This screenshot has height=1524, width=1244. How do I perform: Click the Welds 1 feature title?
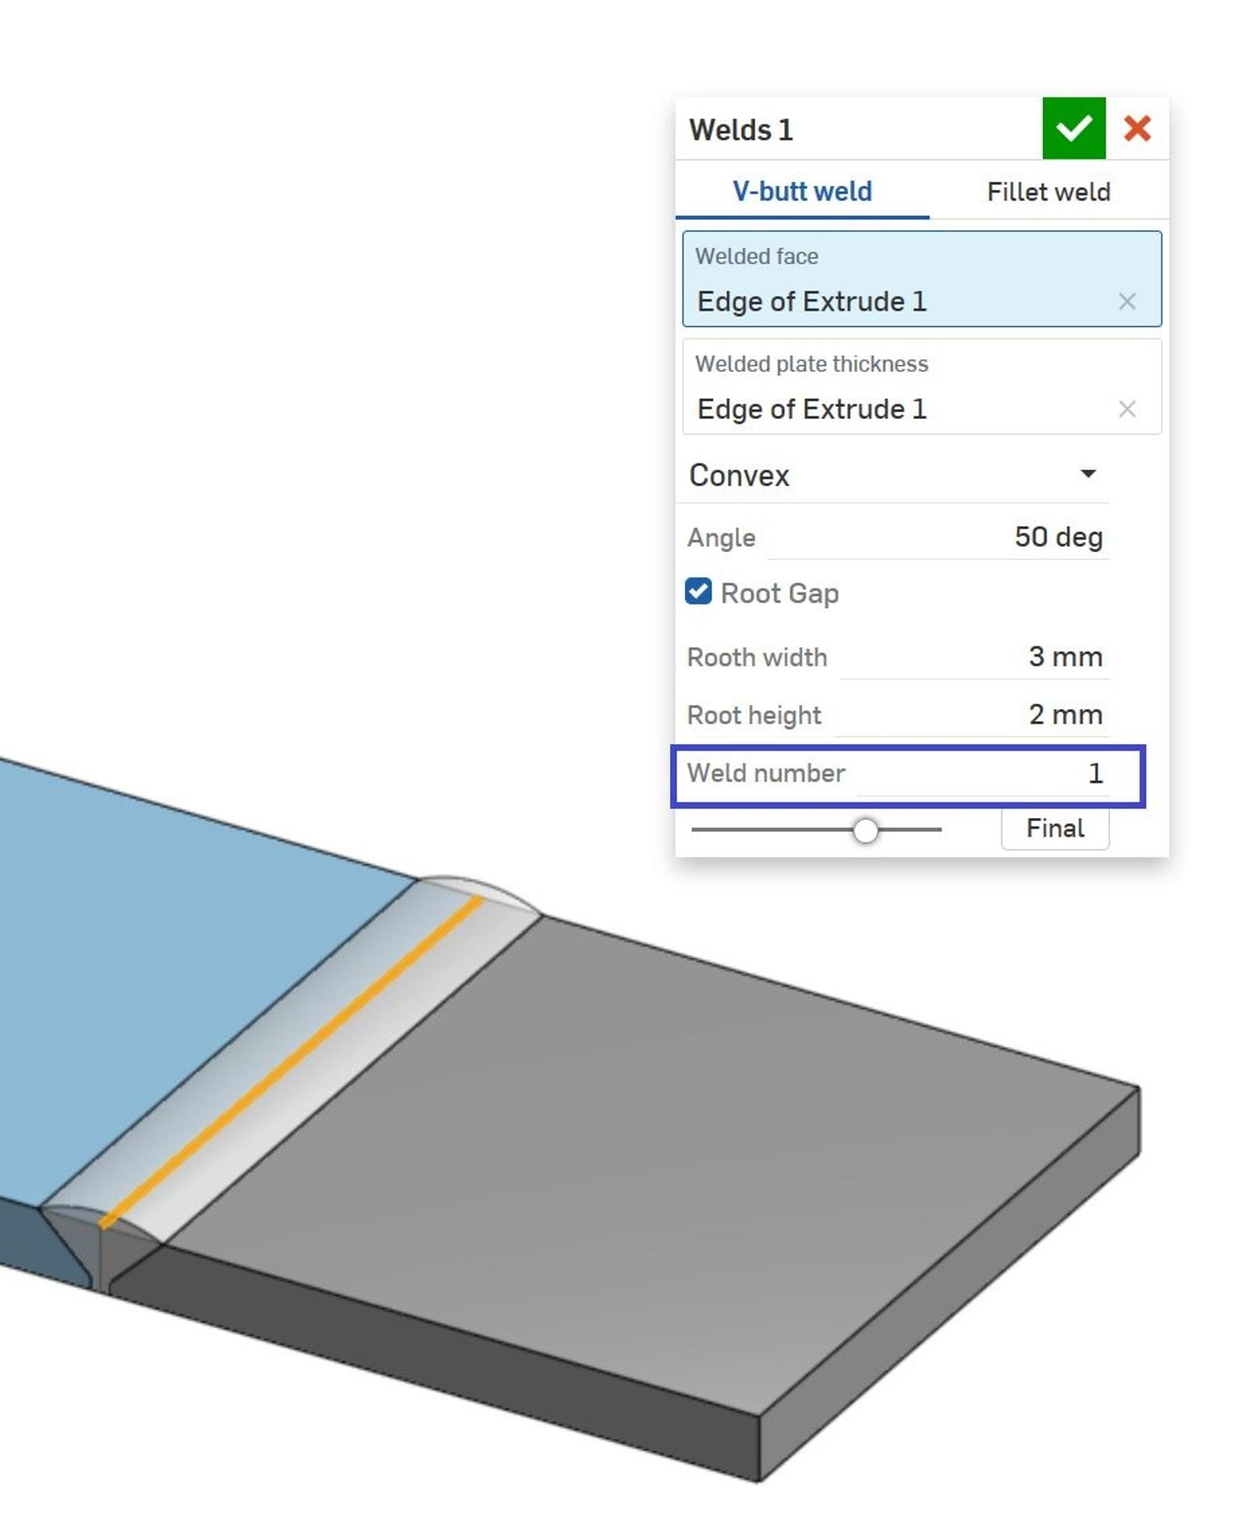coord(741,130)
